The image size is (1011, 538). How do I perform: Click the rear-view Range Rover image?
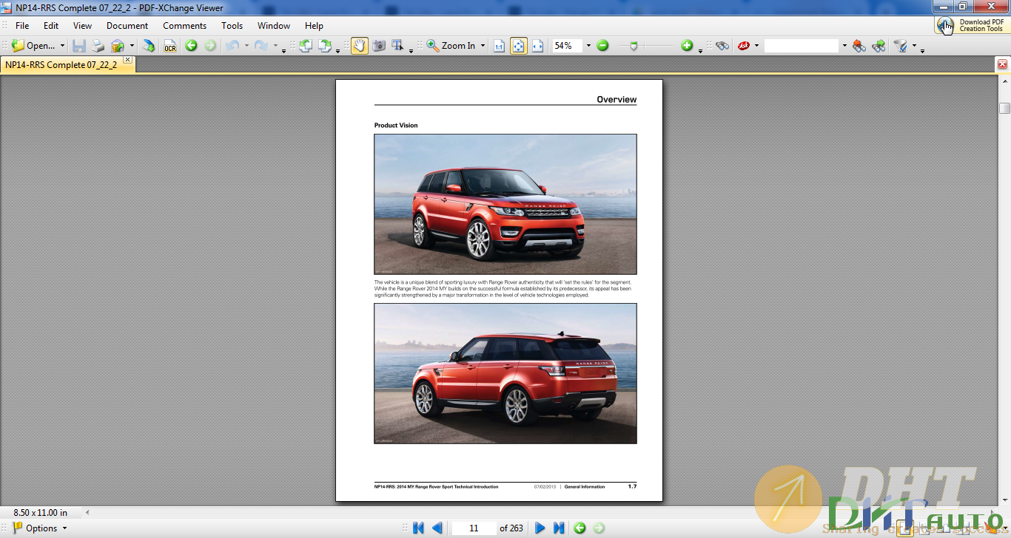(505, 373)
